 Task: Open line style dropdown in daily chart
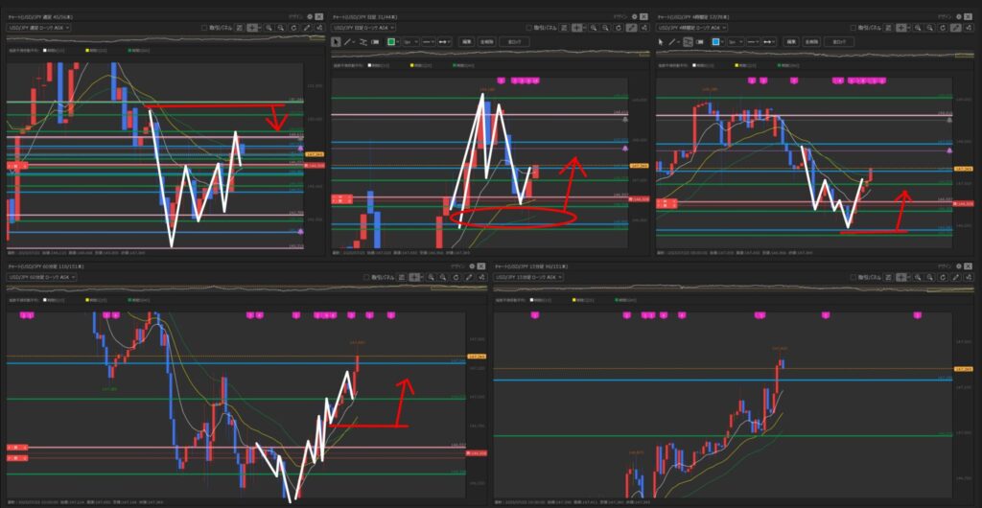tap(427, 41)
